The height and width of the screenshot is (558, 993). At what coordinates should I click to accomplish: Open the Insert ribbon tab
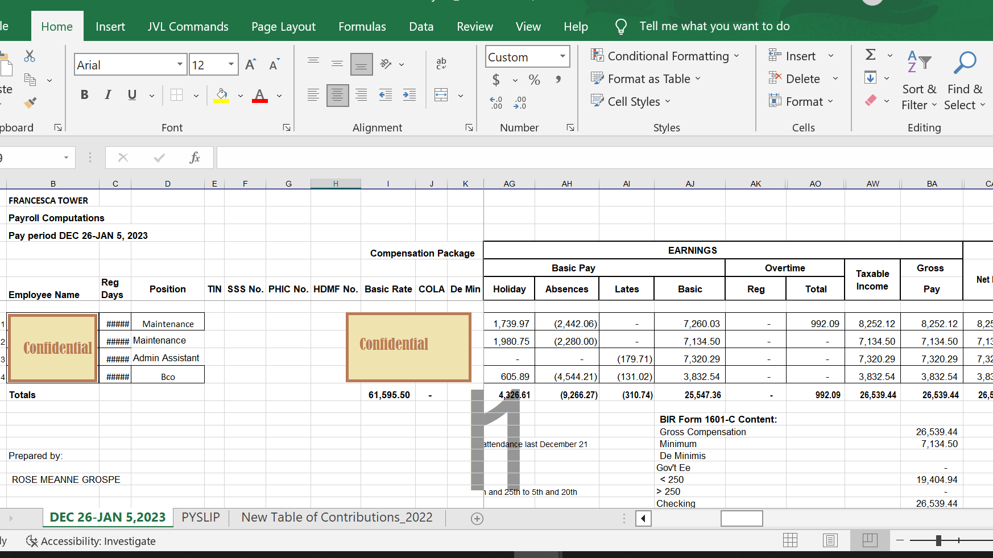pos(110,26)
